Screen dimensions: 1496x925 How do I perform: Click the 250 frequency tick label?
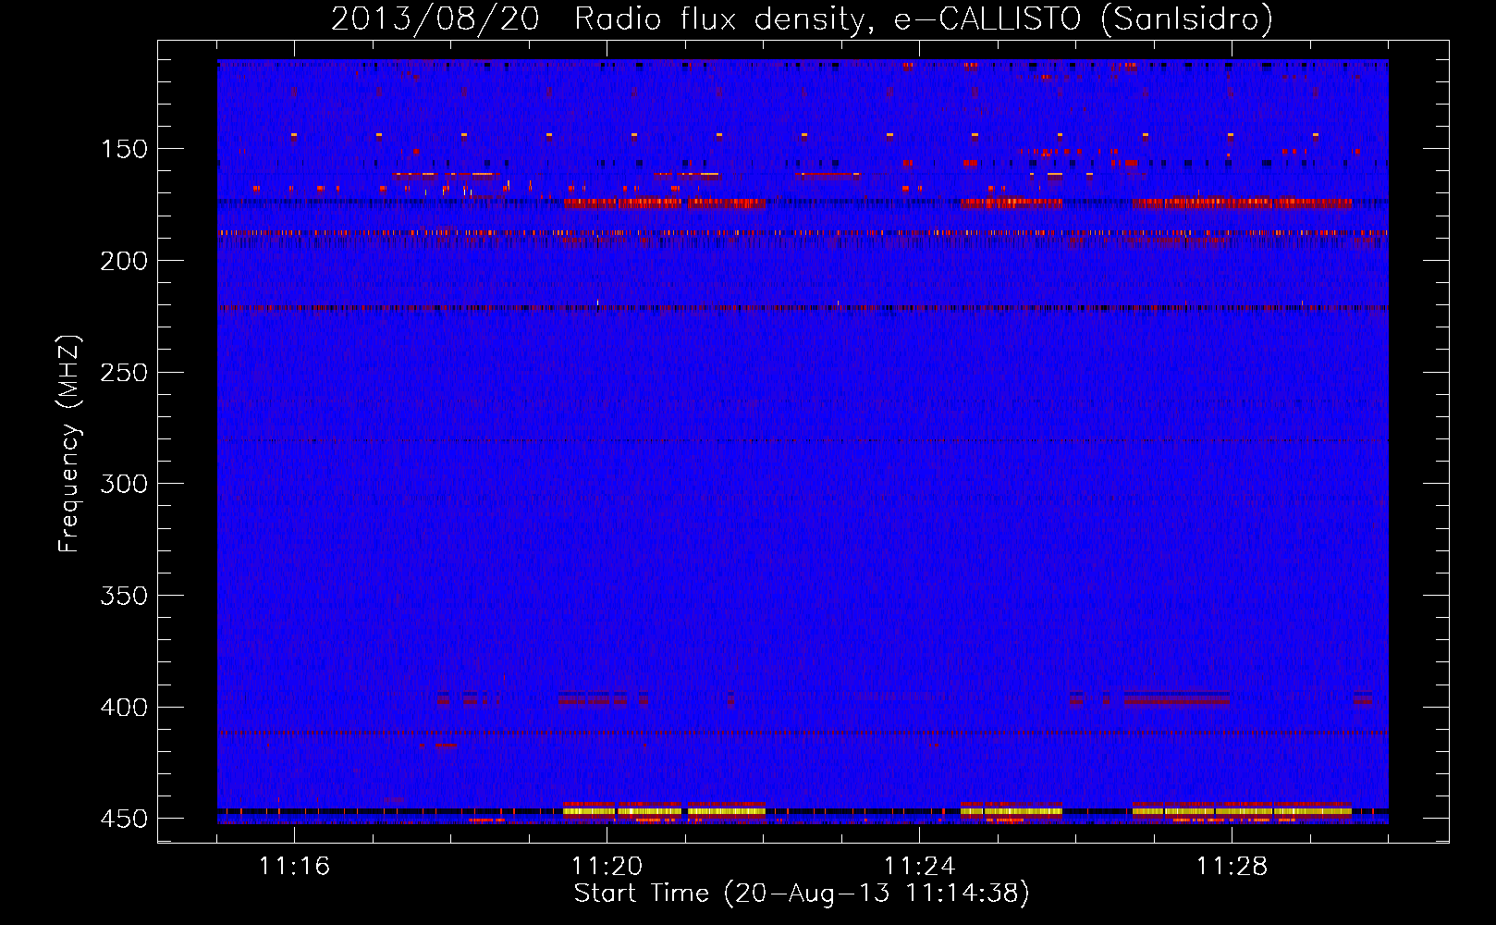point(123,373)
